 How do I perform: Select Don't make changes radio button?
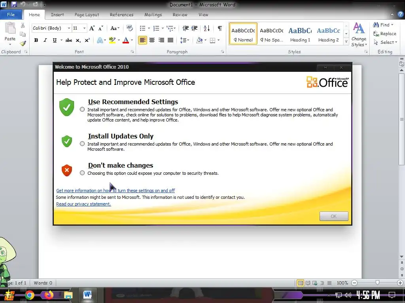(82, 173)
